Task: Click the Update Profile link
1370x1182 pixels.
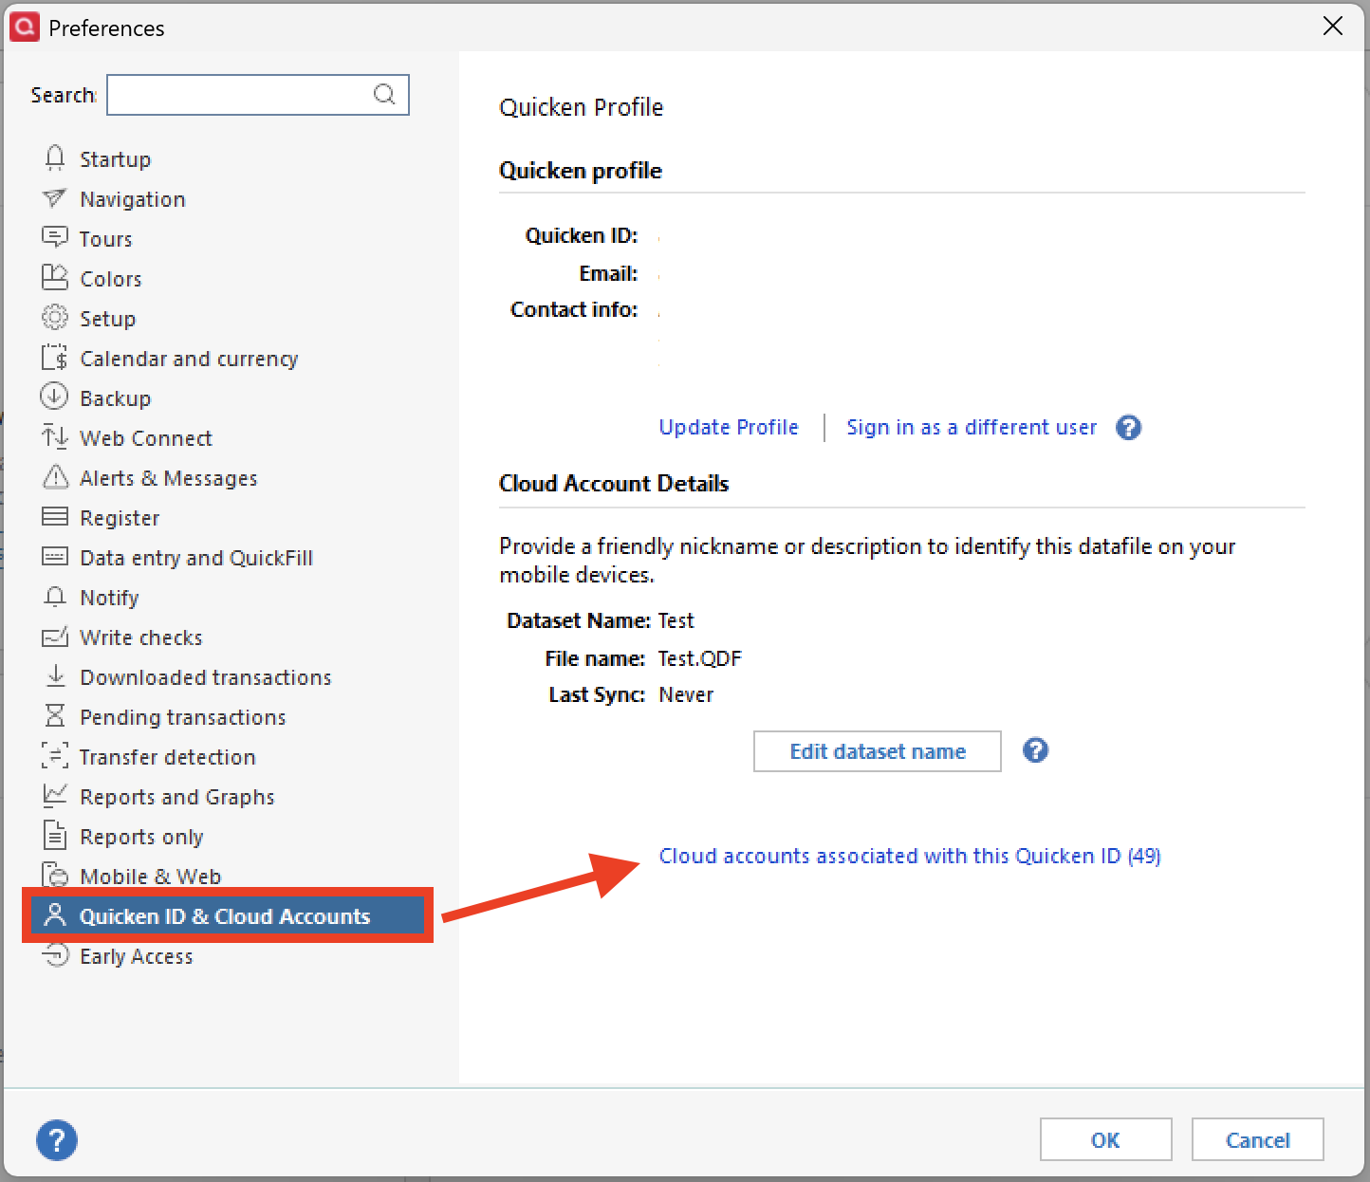Action: point(729,427)
